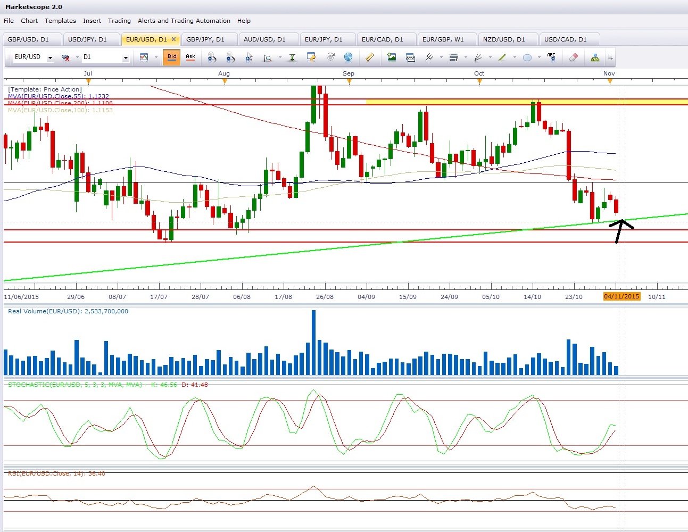This screenshot has width=688, height=532.
Task: Open the Trading menu
Action: pyautogui.click(x=119, y=21)
